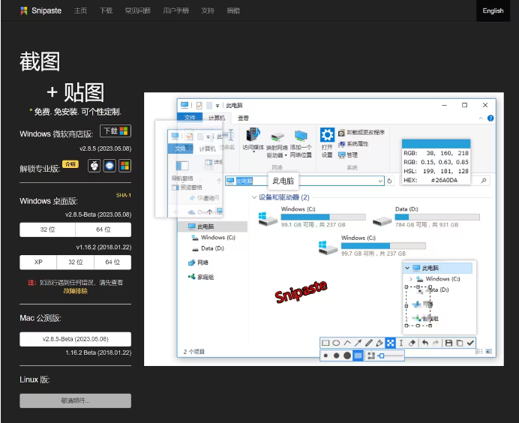Click 管理 in ribbon
Viewport: 519px width, 423px height.
[x=348, y=155]
